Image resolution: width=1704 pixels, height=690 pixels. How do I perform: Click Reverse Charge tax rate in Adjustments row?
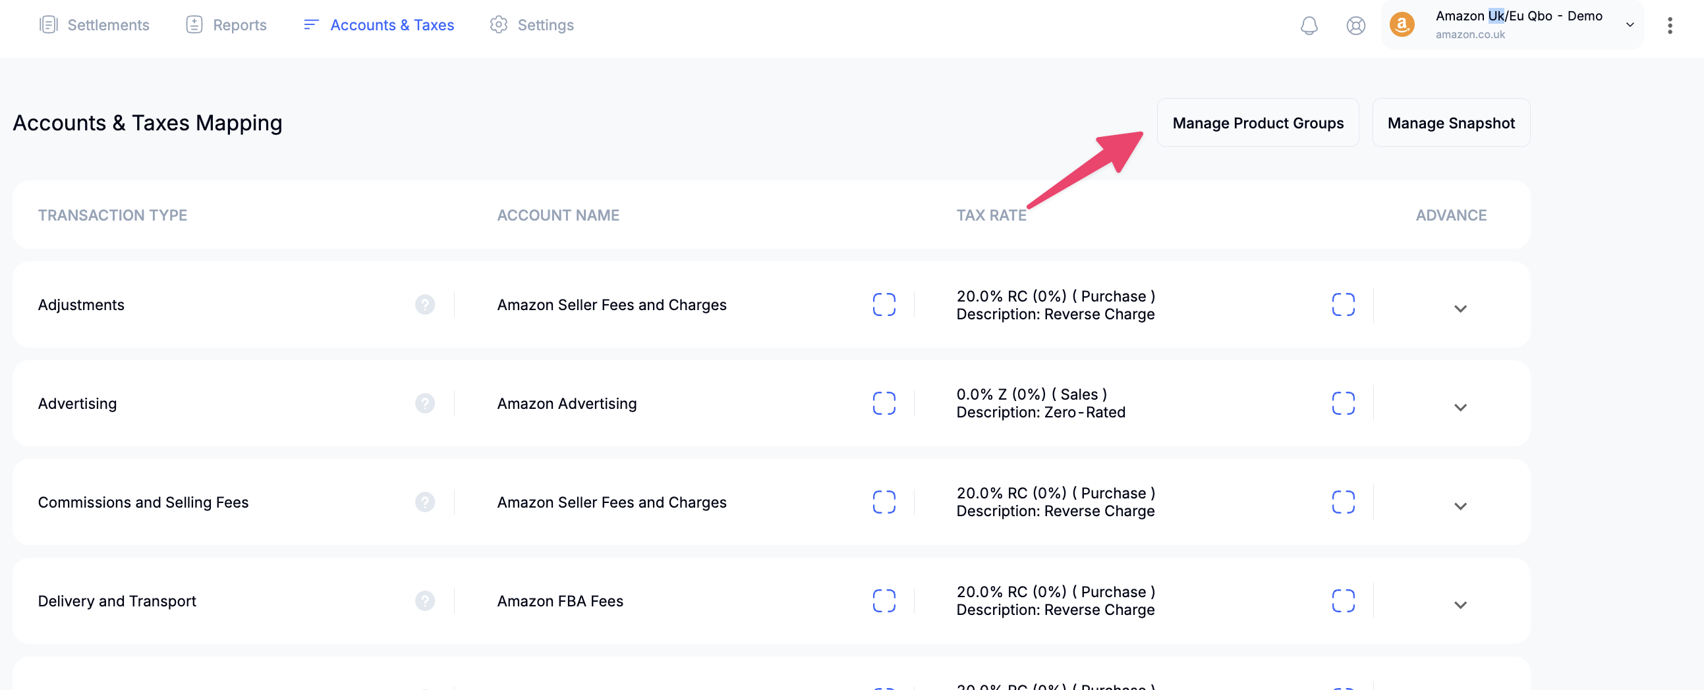pyautogui.click(x=1056, y=305)
